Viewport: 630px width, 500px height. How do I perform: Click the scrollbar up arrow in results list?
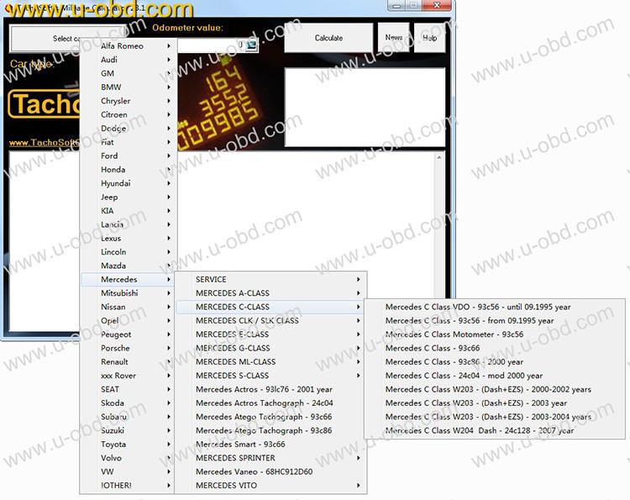(x=439, y=157)
